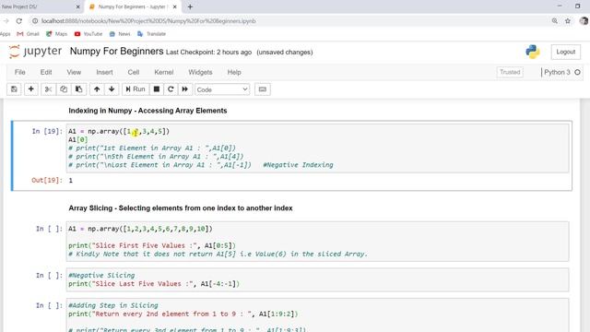Click the Logout button
Screen dimensions: 590x332
click(x=565, y=52)
